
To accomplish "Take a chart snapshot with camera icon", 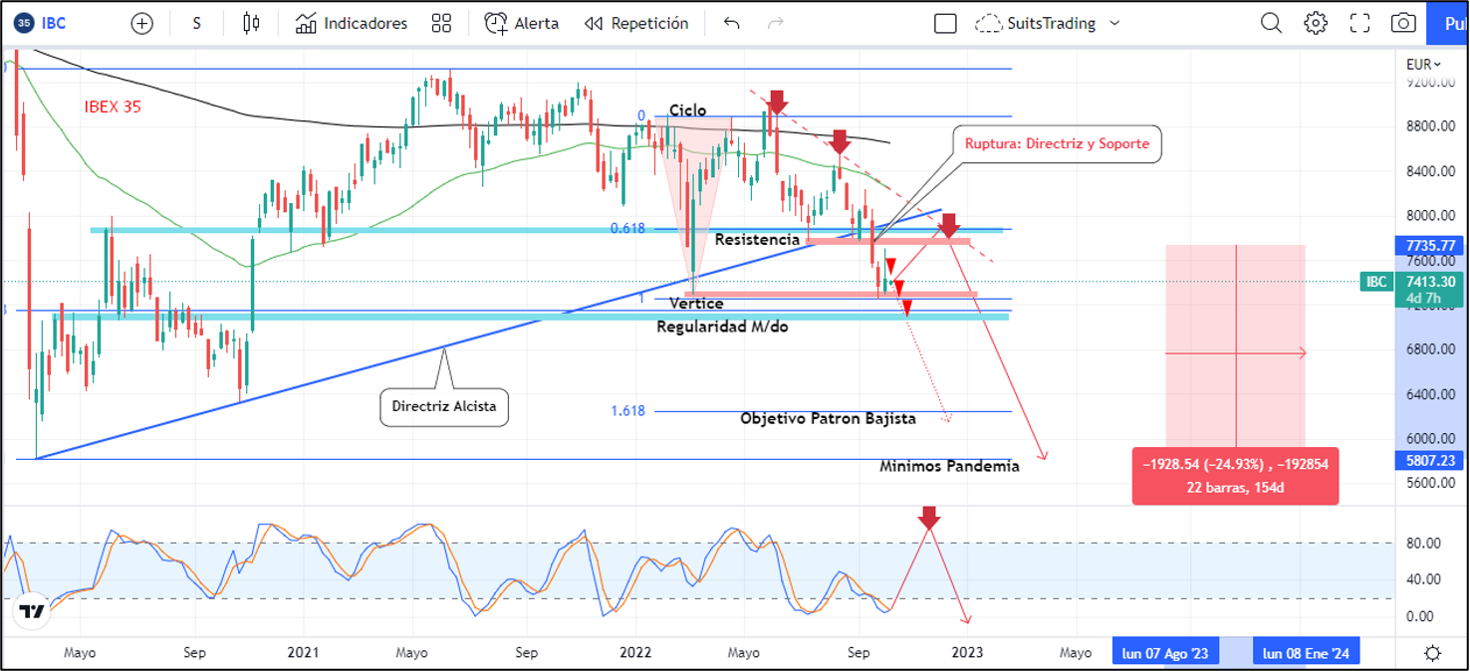I will 1403,23.
